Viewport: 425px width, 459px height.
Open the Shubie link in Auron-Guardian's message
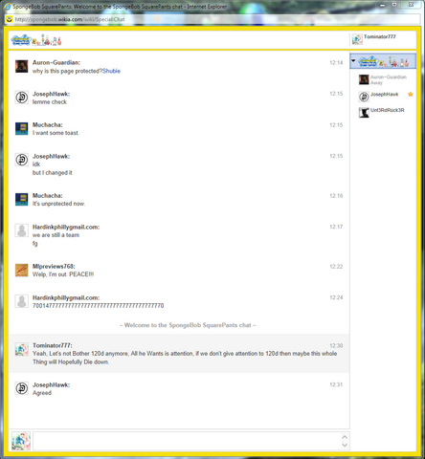point(111,71)
